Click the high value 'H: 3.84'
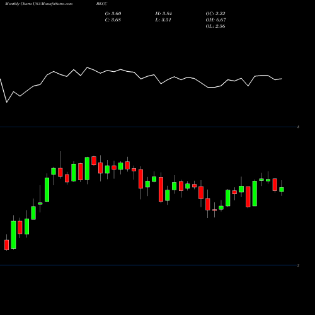315x315 pixels. pyautogui.click(x=164, y=14)
